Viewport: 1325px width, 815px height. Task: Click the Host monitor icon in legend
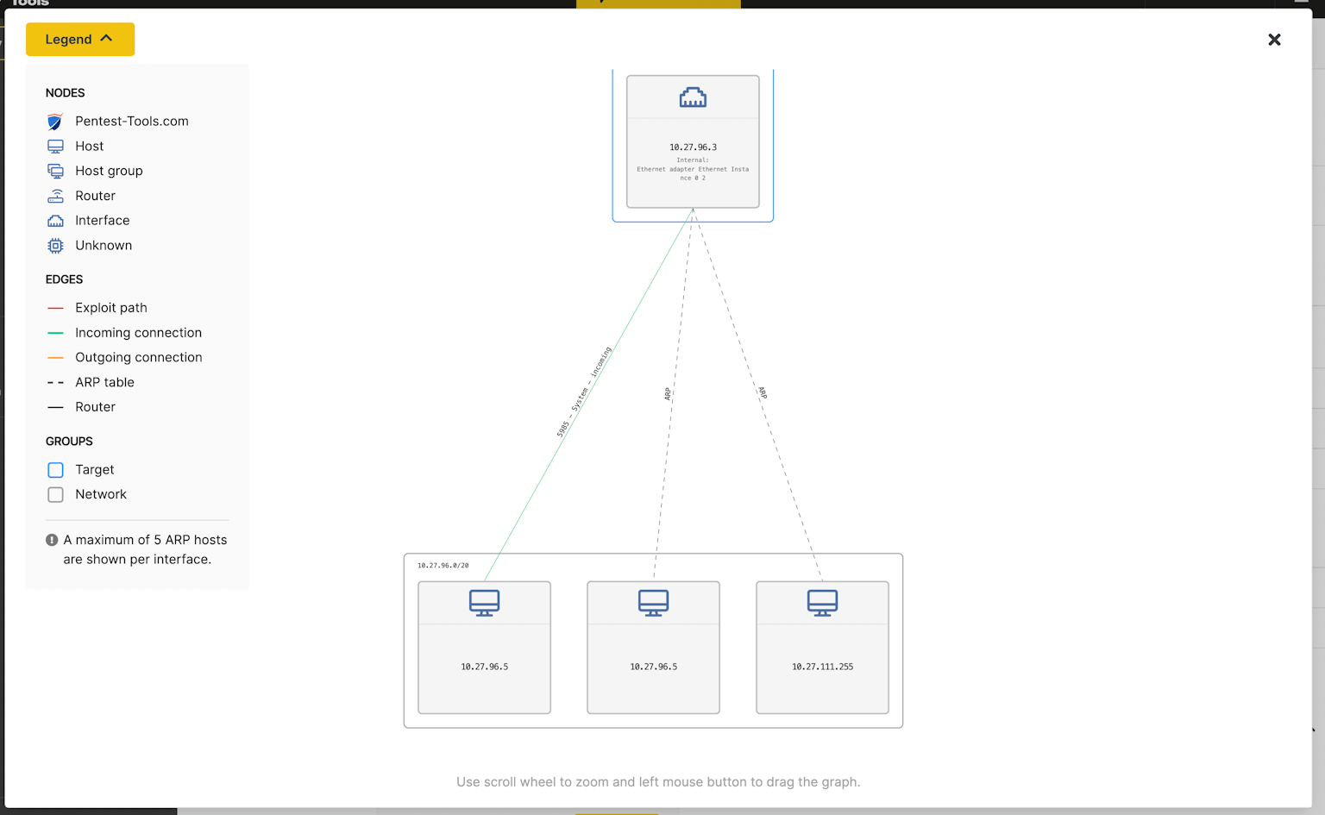(x=55, y=147)
